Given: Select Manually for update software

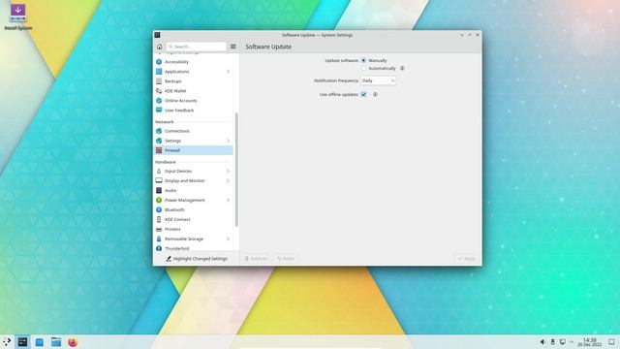Looking at the screenshot, I should pyautogui.click(x=363, y=60).
